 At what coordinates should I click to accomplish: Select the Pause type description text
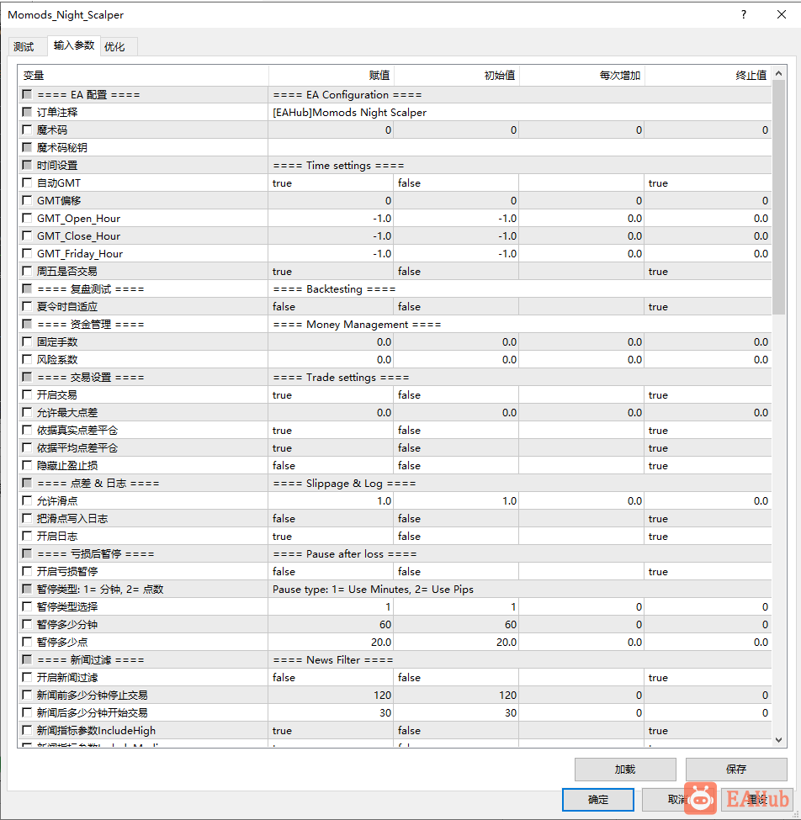373,590
